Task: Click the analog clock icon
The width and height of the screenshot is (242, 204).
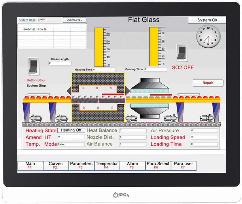Action: [208, 36]
